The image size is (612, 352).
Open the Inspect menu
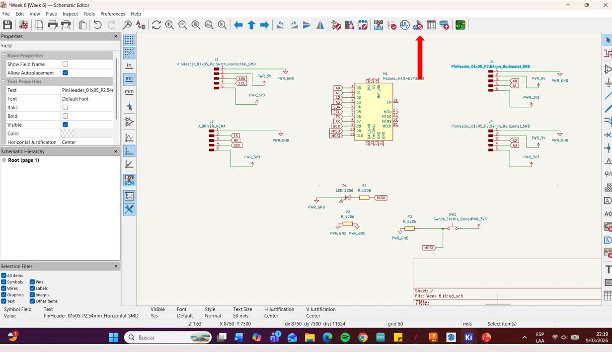point(70,14)
